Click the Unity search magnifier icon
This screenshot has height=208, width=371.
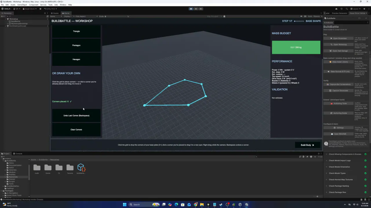point(347,9)
